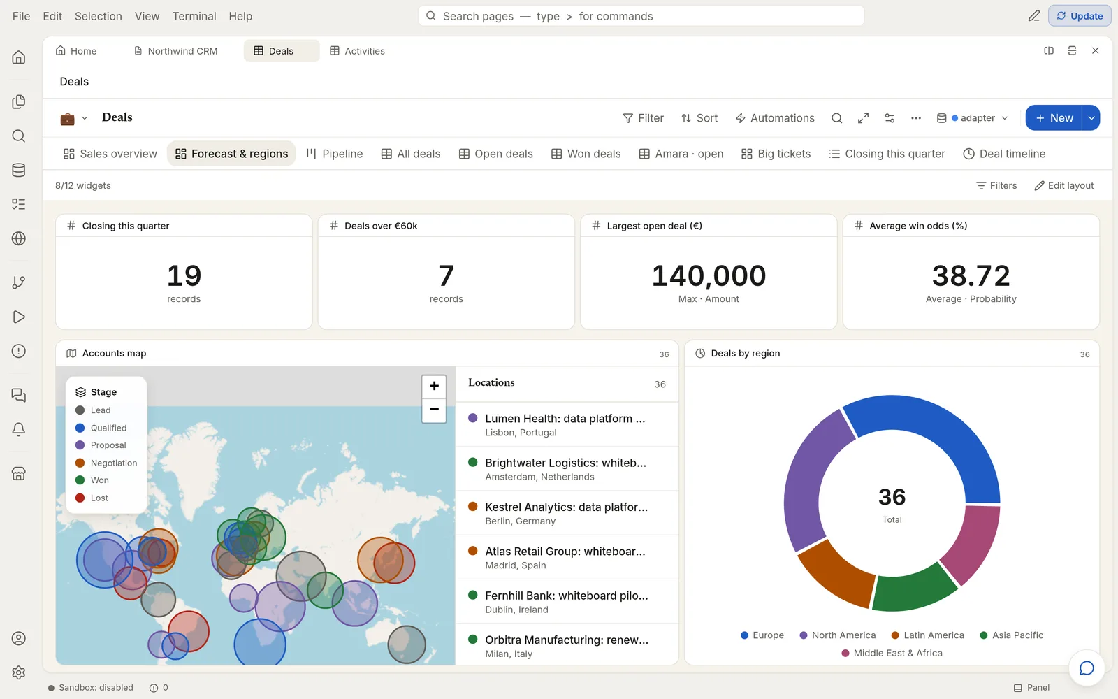Switch to the Pipeline view tab
The image size is (1118, 699).
click(x=335, y=154)
